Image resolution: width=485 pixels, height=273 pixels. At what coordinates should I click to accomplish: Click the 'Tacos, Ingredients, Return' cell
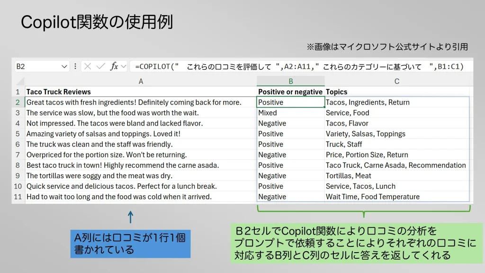(x=397, y=102)
